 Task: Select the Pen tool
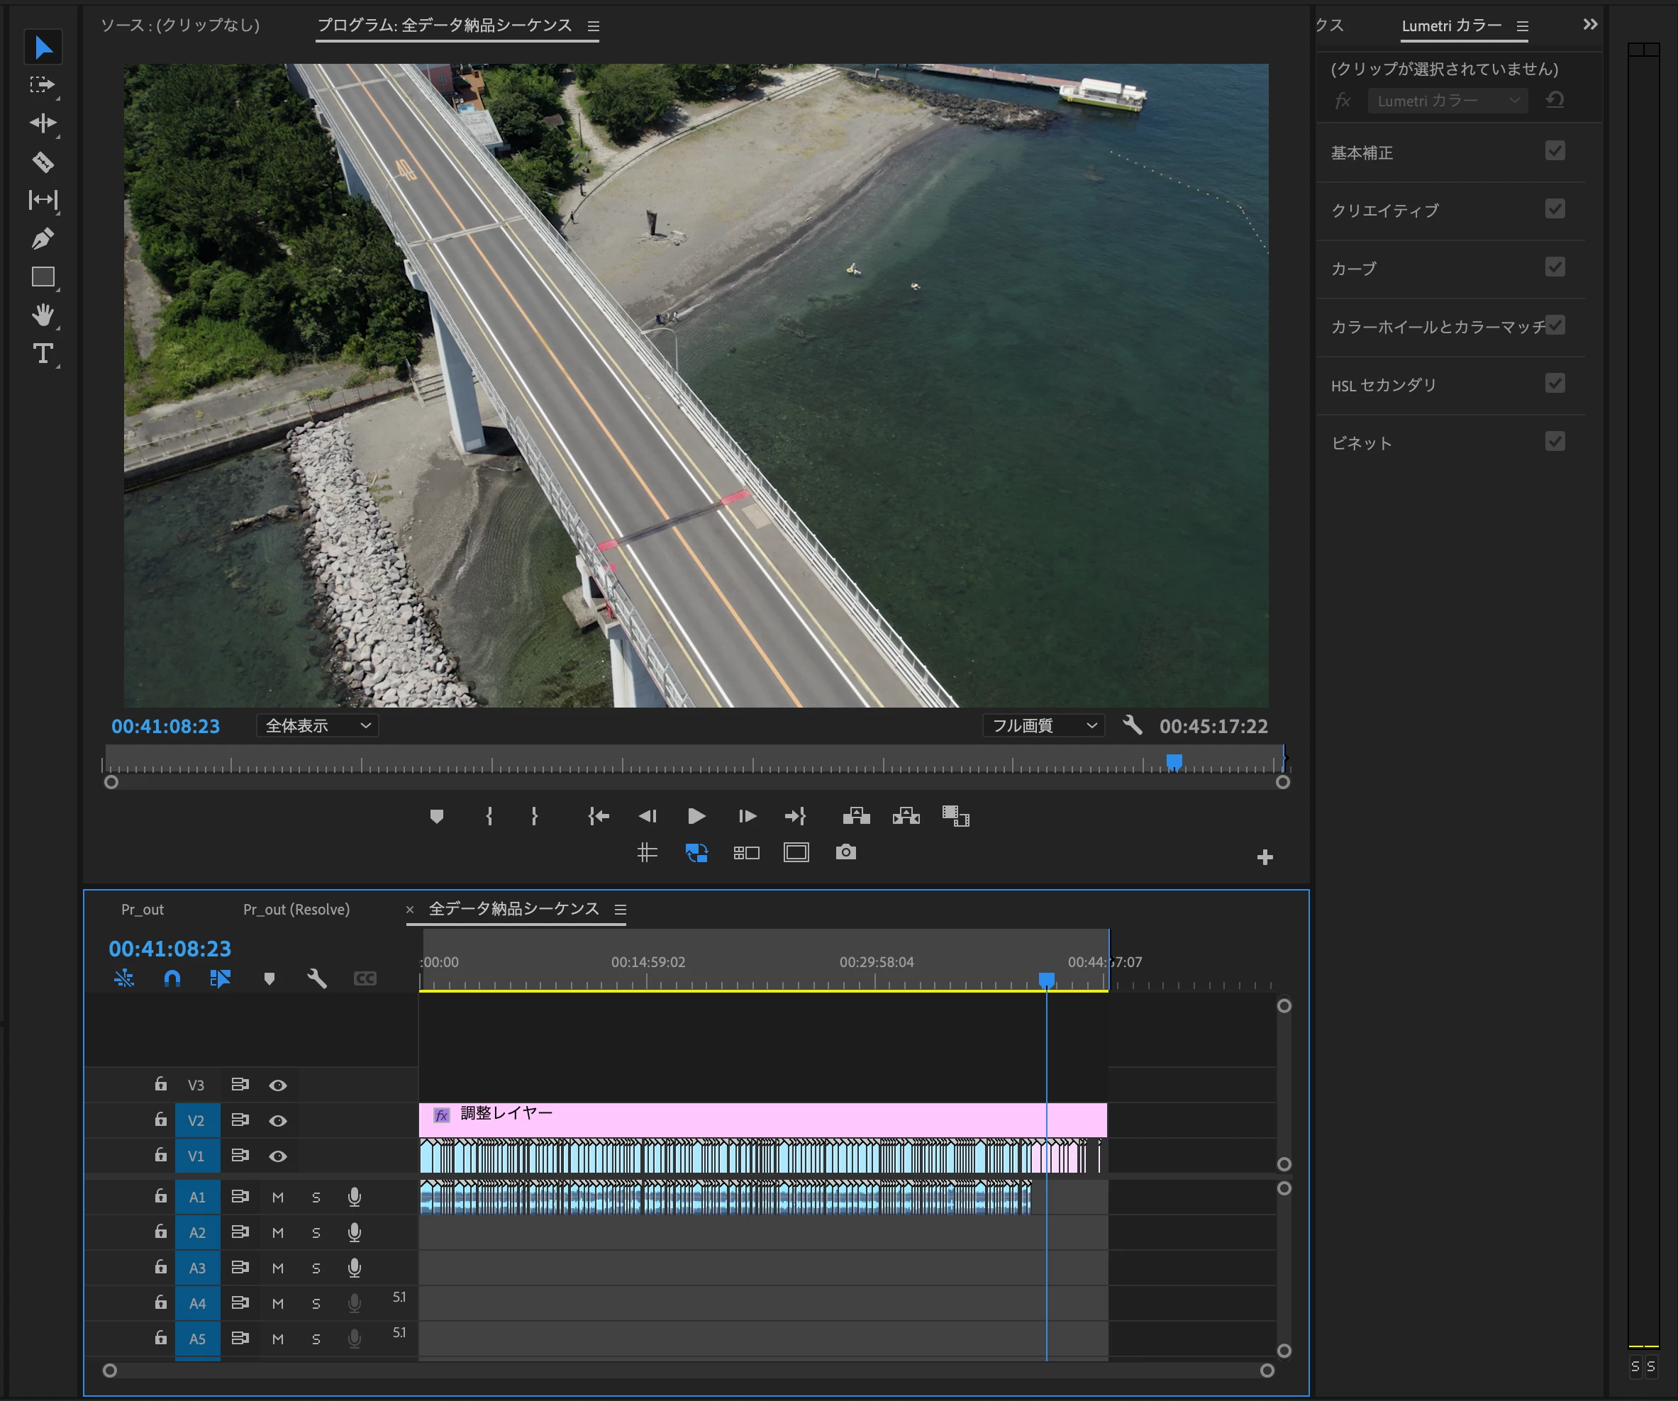43,238
